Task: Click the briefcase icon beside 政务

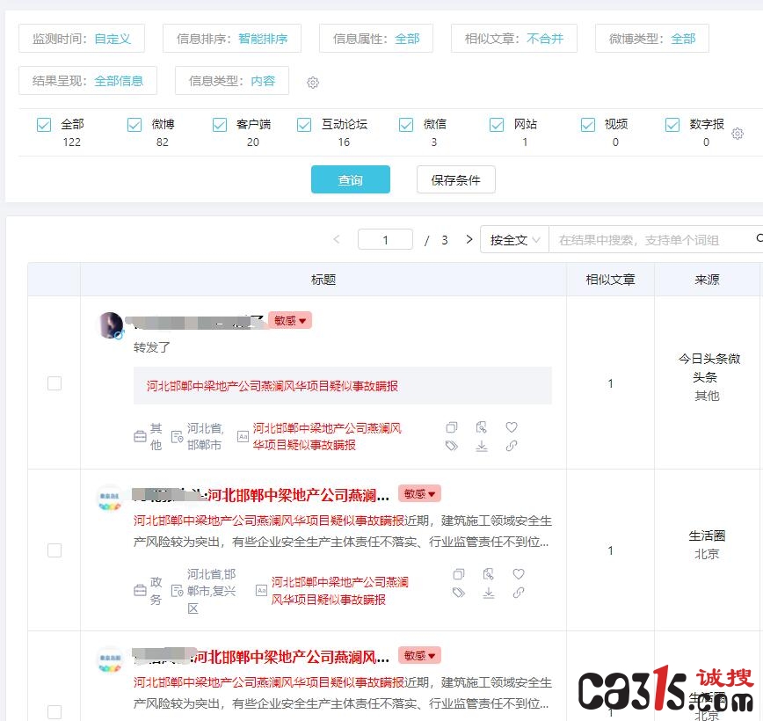Action: pyautogui.click(x=140, y=591)
